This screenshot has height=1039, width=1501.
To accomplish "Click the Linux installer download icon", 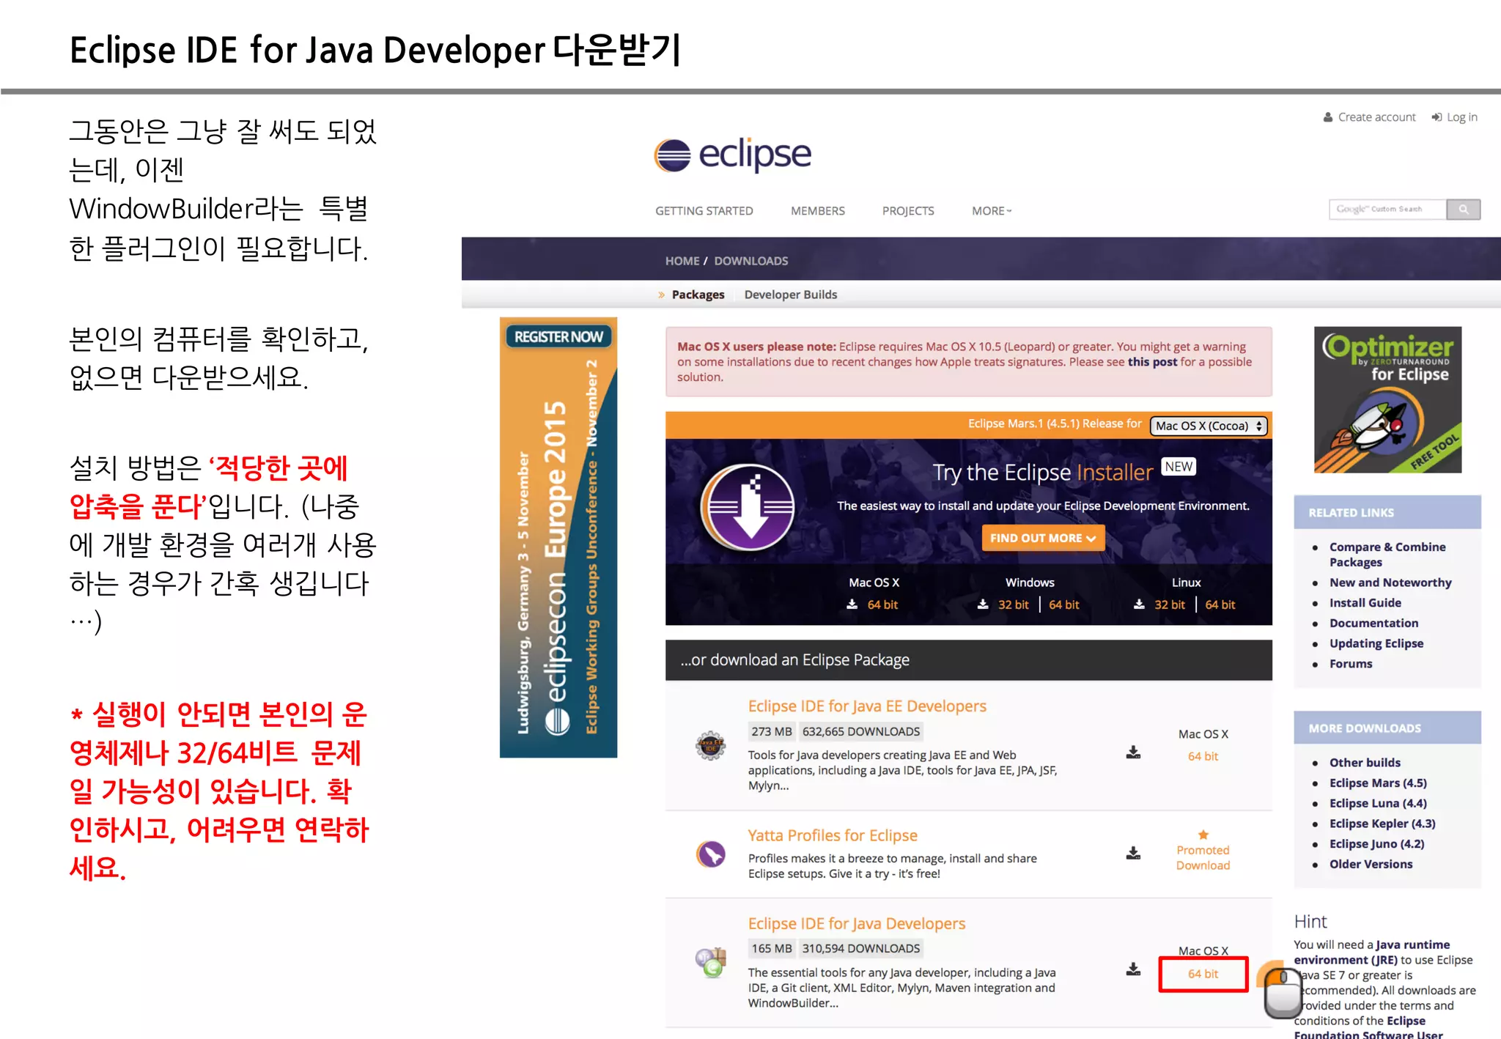I will pos(1139,604).
